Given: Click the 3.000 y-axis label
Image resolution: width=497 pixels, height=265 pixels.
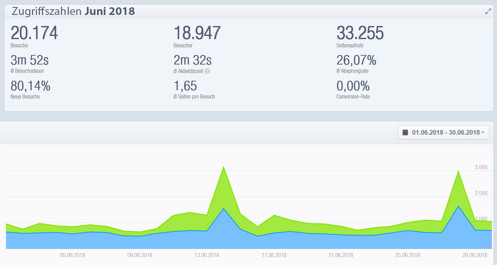Looking at the screenshot, I should [x=481, y=167].
